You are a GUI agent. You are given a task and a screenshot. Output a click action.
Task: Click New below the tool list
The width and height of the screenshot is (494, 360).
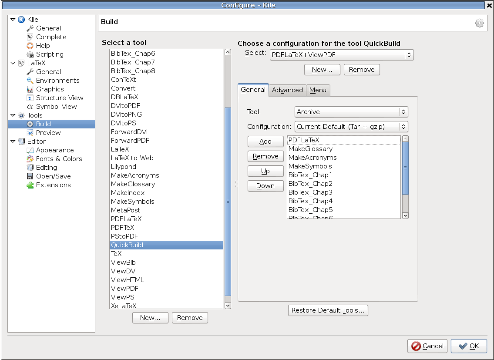pyautogui.click(x=150, y=318)
